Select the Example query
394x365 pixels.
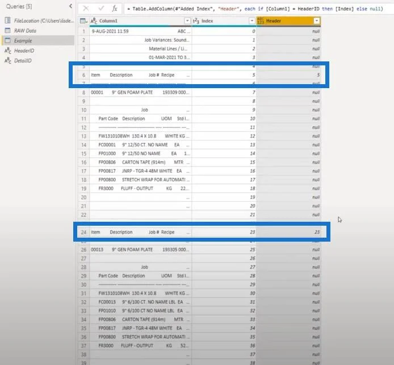click(39, 40)
